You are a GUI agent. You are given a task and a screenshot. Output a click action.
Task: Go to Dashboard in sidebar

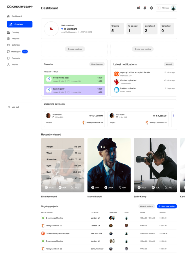click(x=14, y=16)
